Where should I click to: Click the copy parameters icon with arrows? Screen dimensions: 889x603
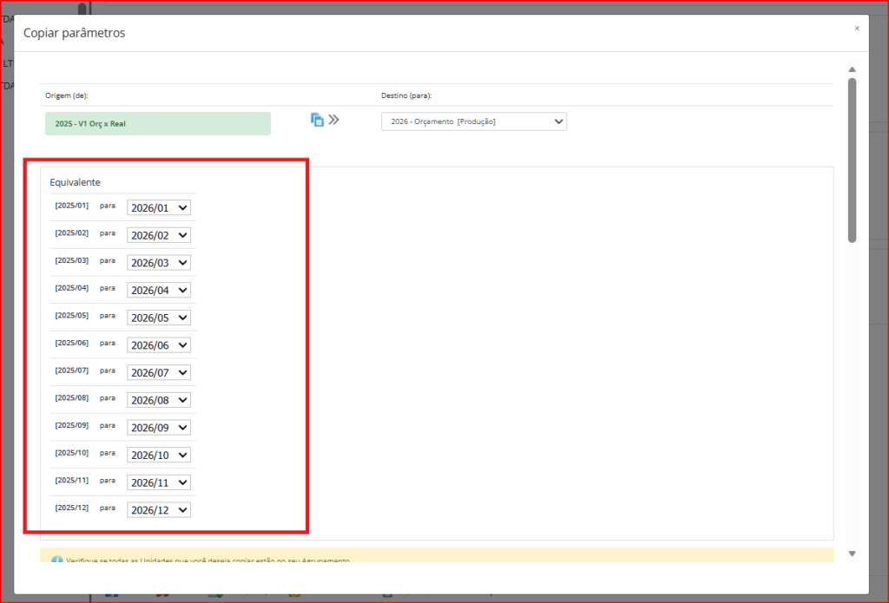click(x=324, y=120)
